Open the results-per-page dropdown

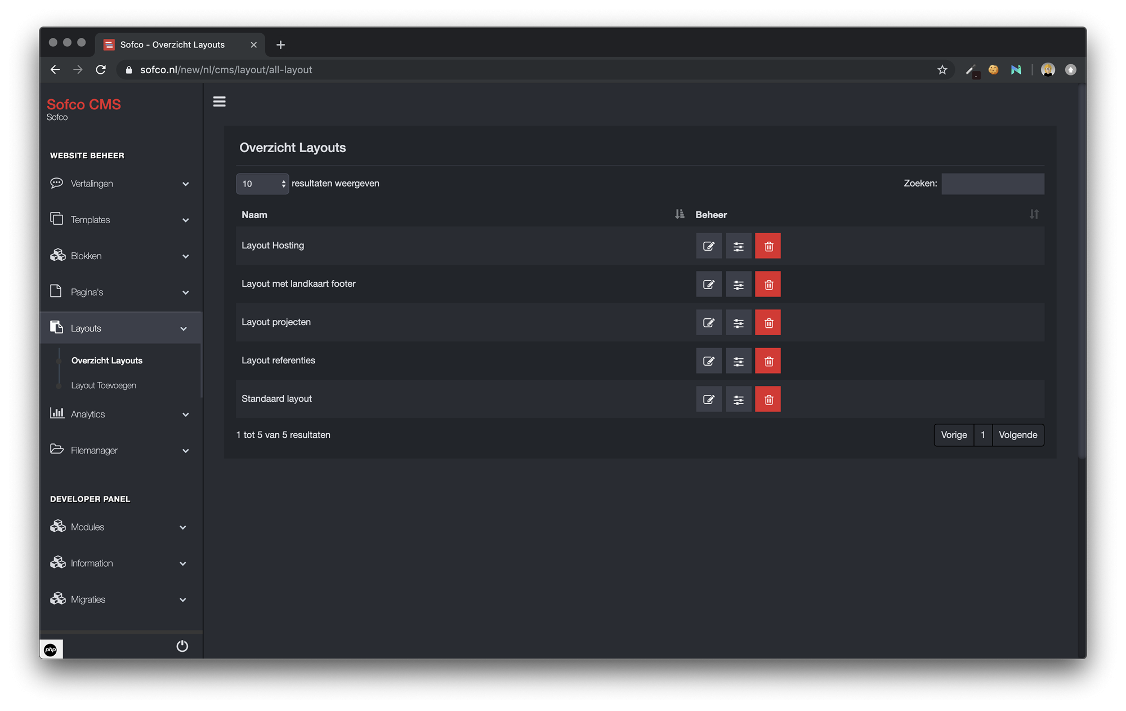click(262, 184)
